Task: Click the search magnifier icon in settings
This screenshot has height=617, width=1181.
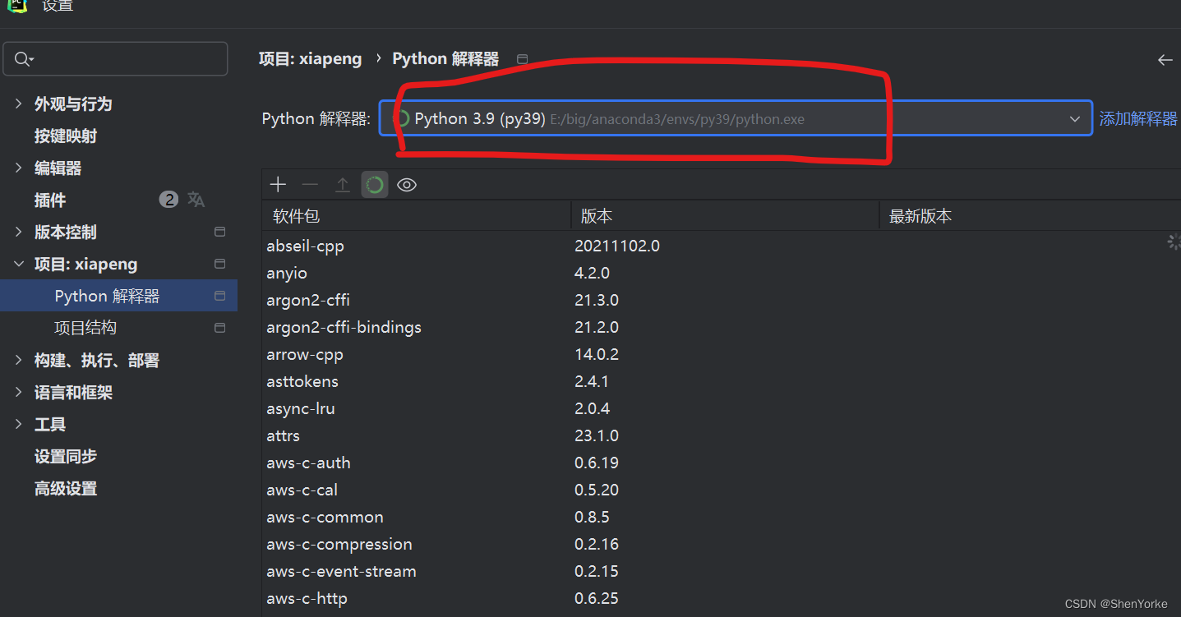Action: [x=22, y=59]
